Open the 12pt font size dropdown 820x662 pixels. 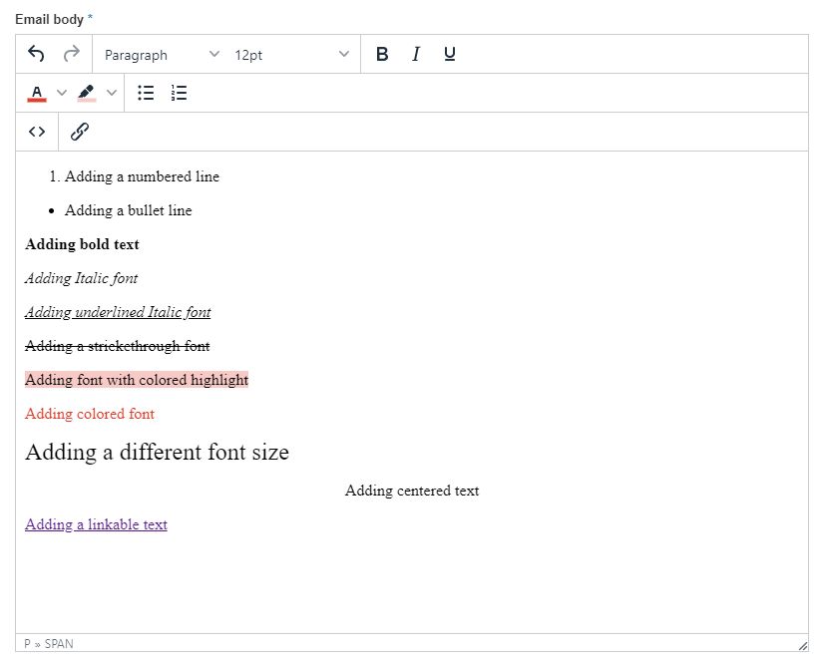[x=289, y=54]
